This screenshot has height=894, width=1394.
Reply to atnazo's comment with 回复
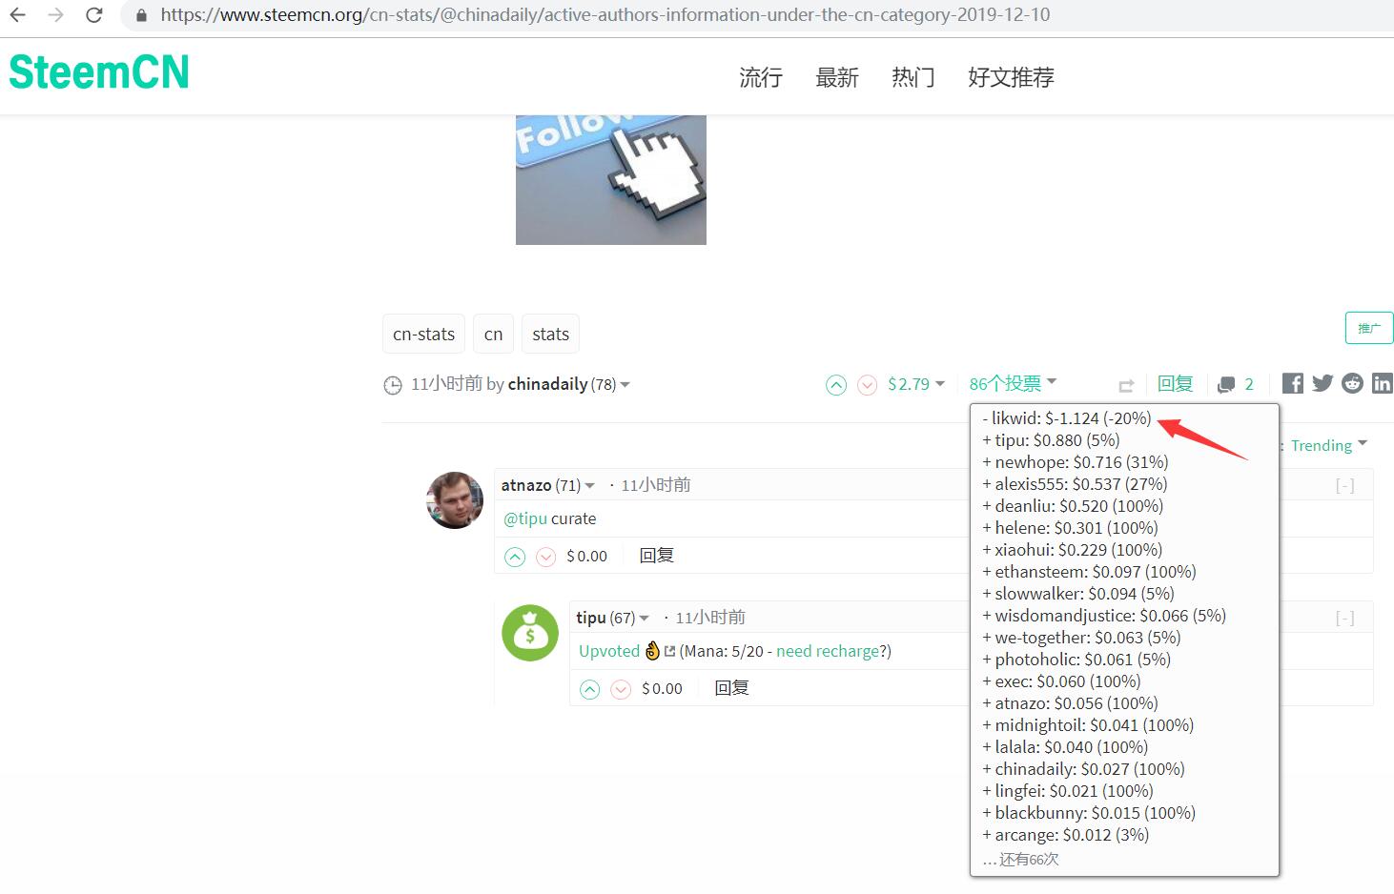(x=656, y=556)
